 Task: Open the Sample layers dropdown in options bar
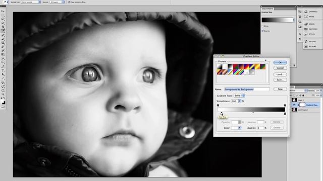(57, 2)
